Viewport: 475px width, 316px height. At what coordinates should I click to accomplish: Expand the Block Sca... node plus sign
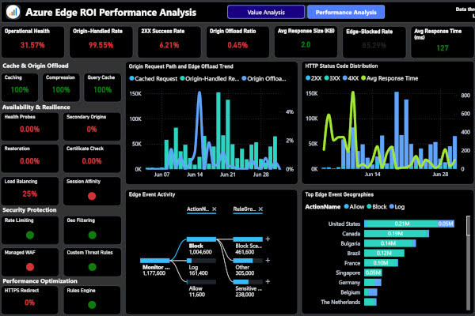click(268, 239)
